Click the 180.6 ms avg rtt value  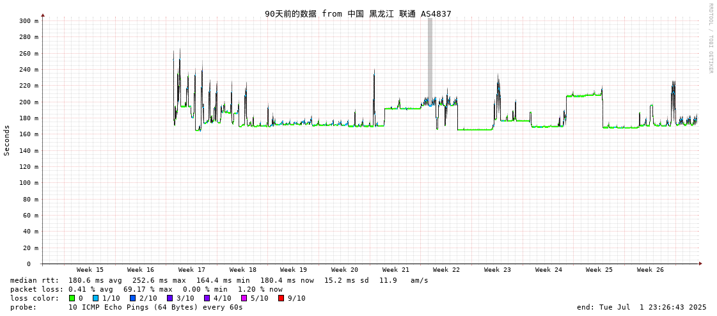point(95,280)
